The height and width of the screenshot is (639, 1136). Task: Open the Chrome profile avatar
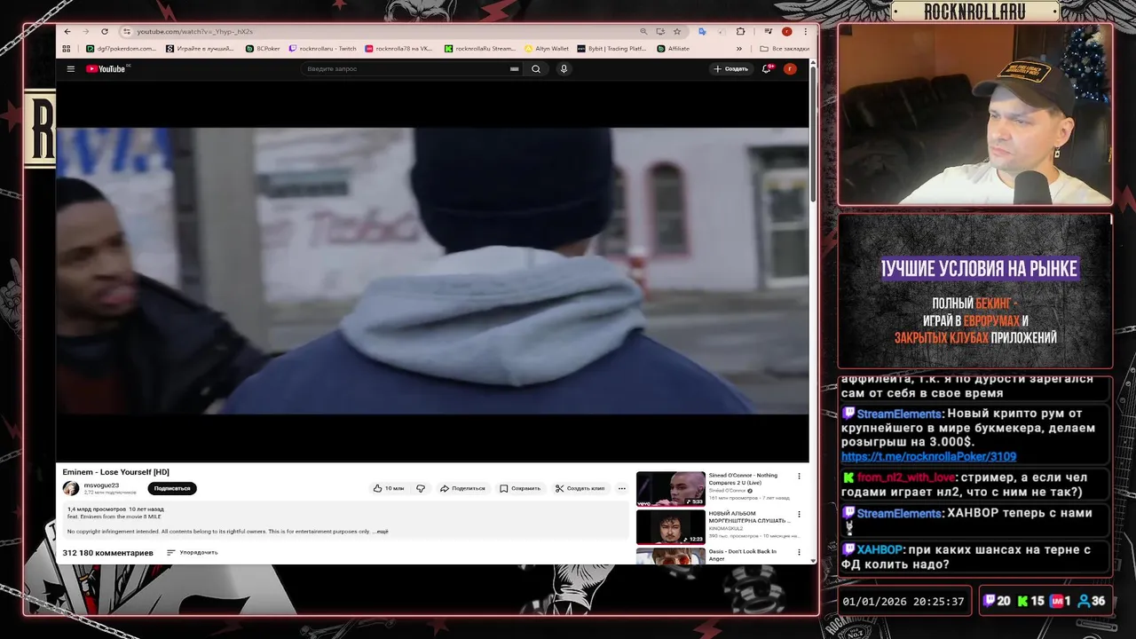pos(786,31)
